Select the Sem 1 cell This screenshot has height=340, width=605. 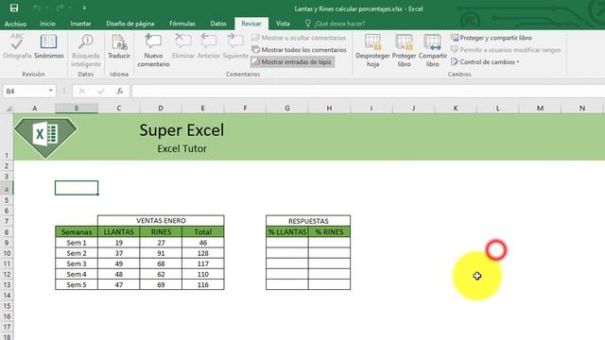[x=77, y=243]
